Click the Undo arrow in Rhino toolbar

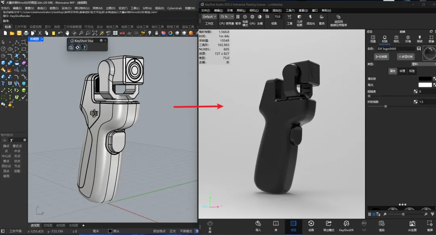[x=60, y=33]
